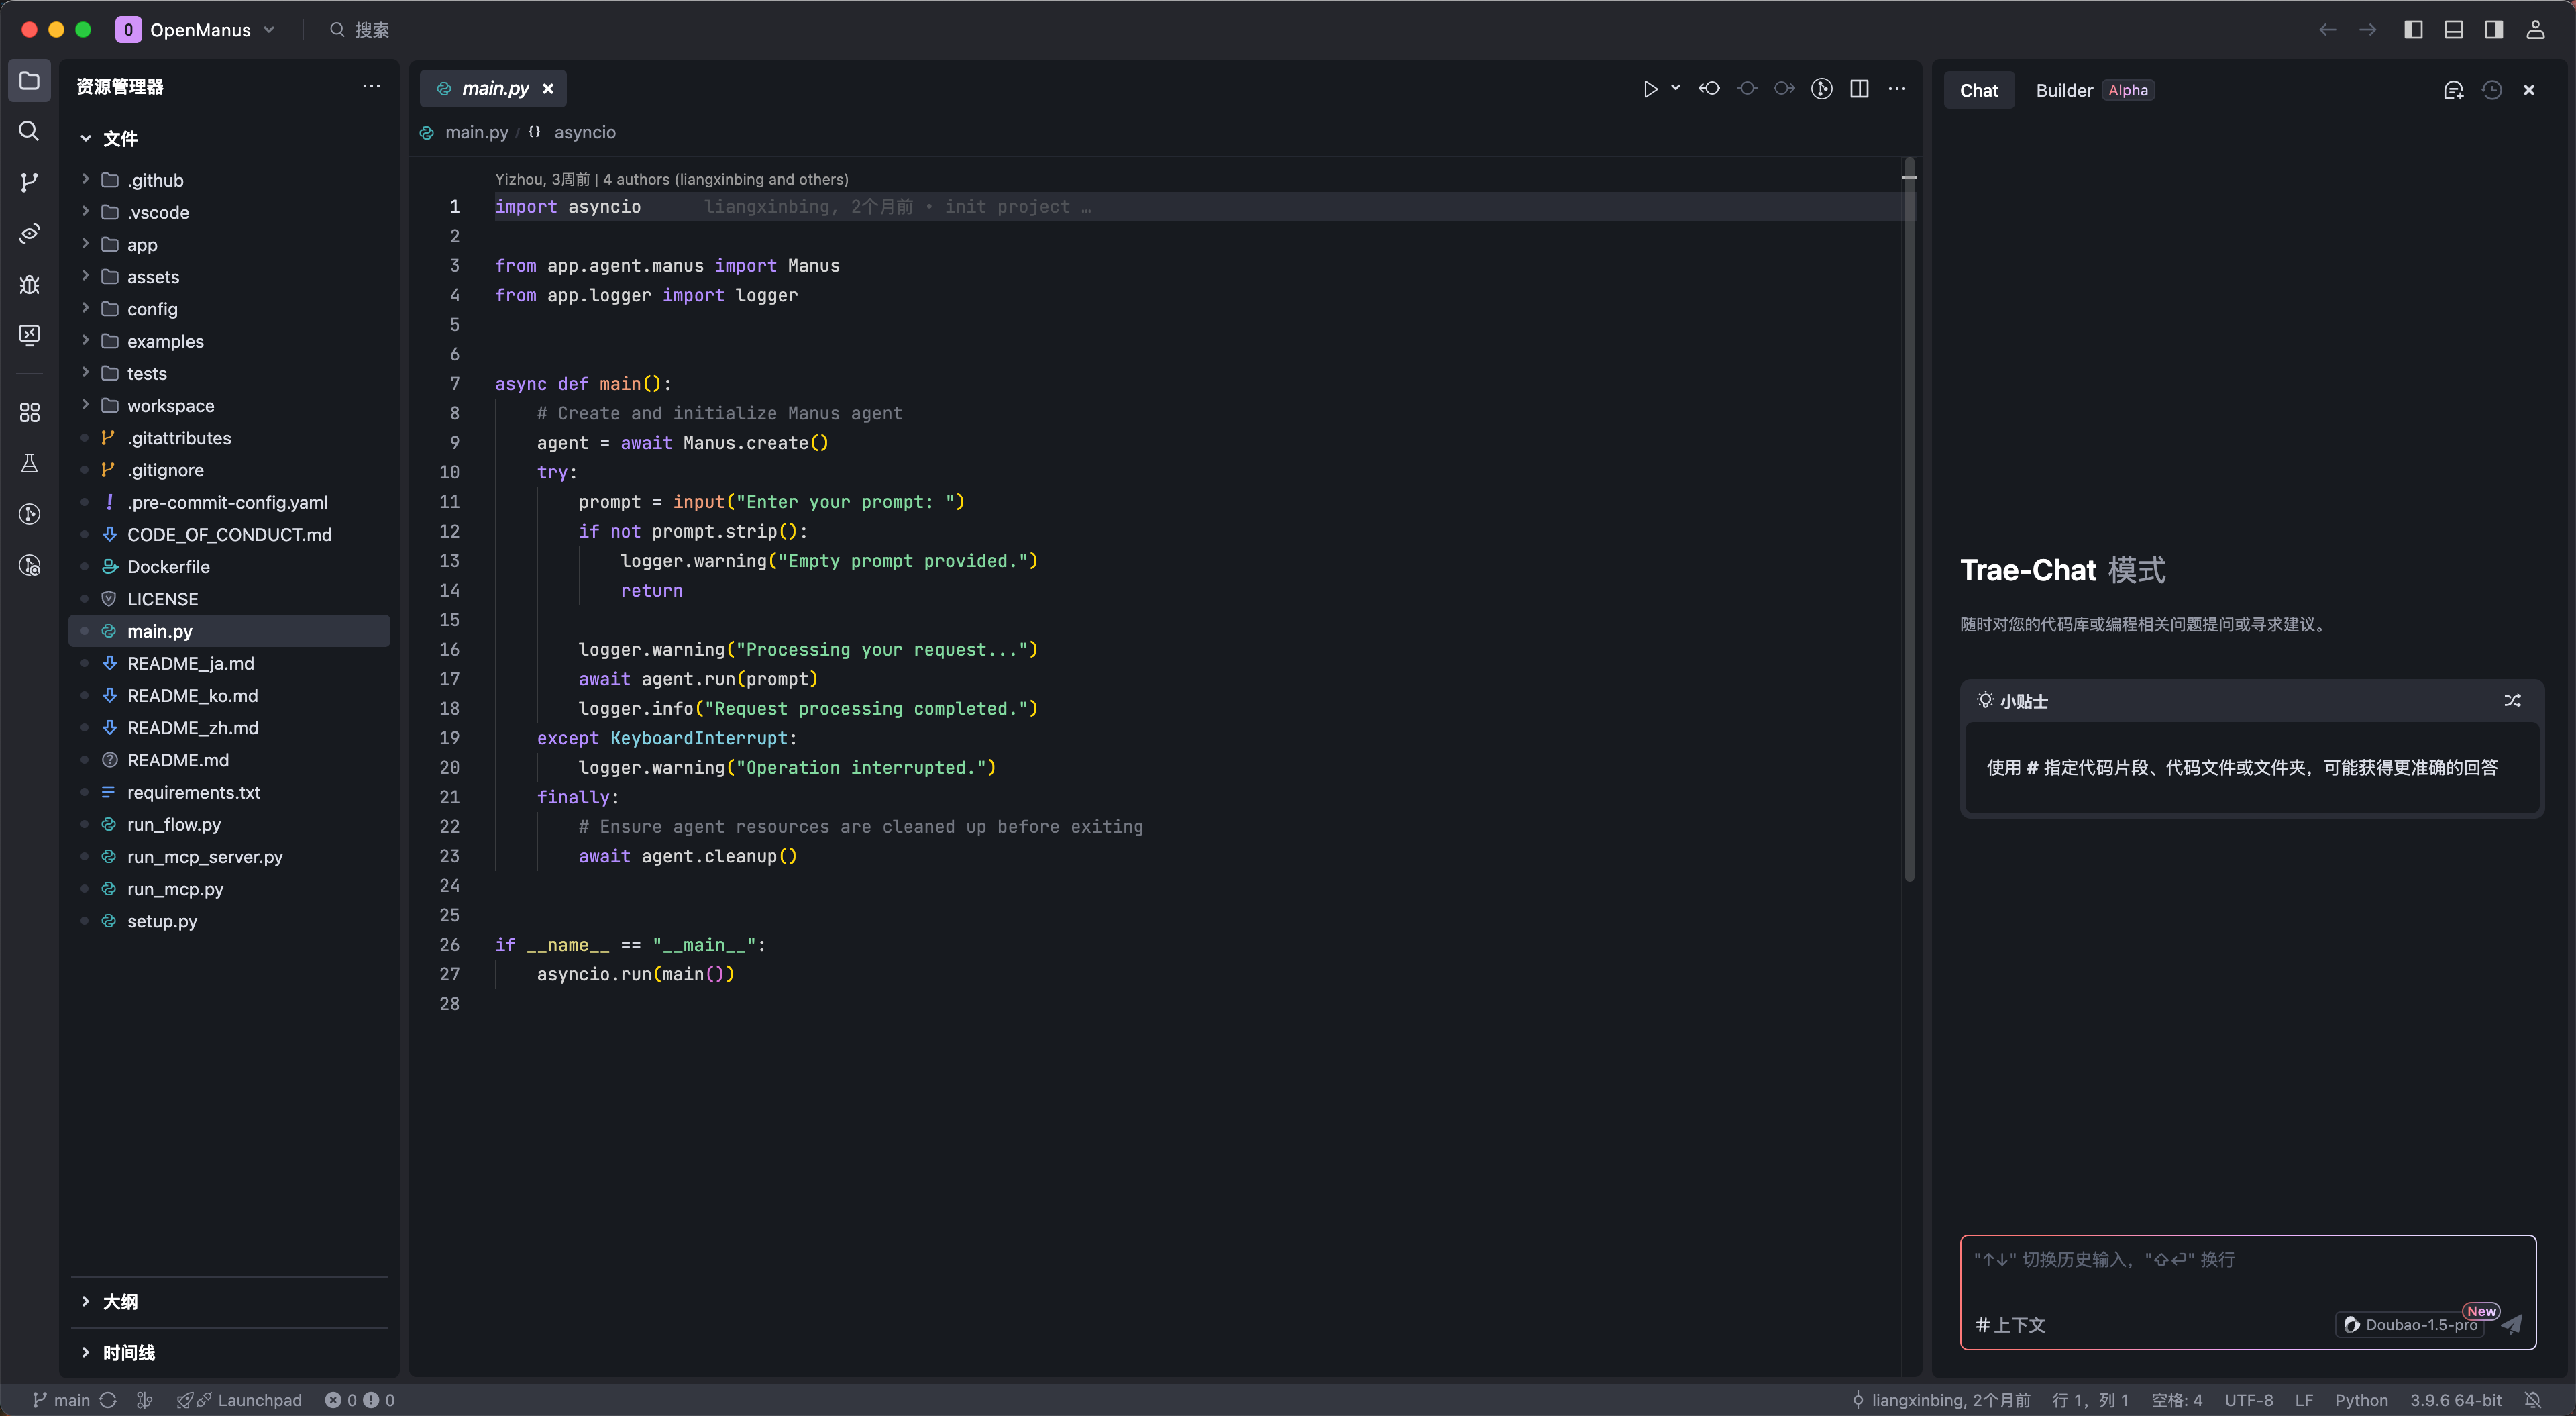Select the main.py editor tab
The height and width of the screenshot is (1416, 2576).
[495, 88]
